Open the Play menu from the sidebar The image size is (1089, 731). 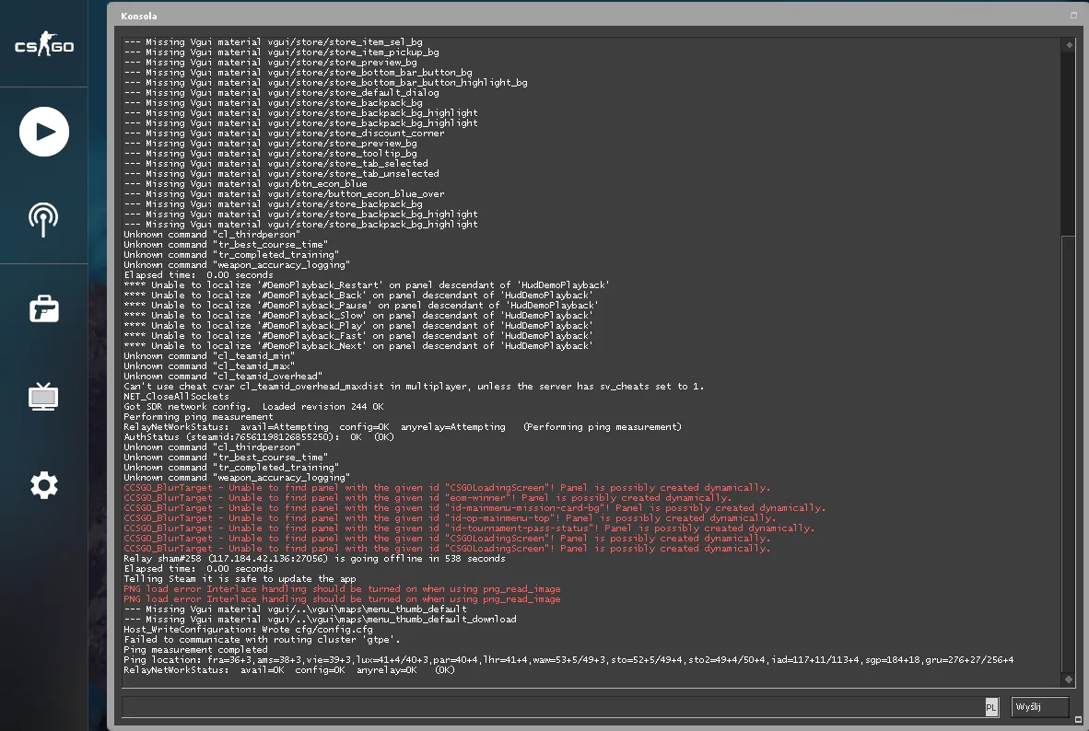(43, 132)
